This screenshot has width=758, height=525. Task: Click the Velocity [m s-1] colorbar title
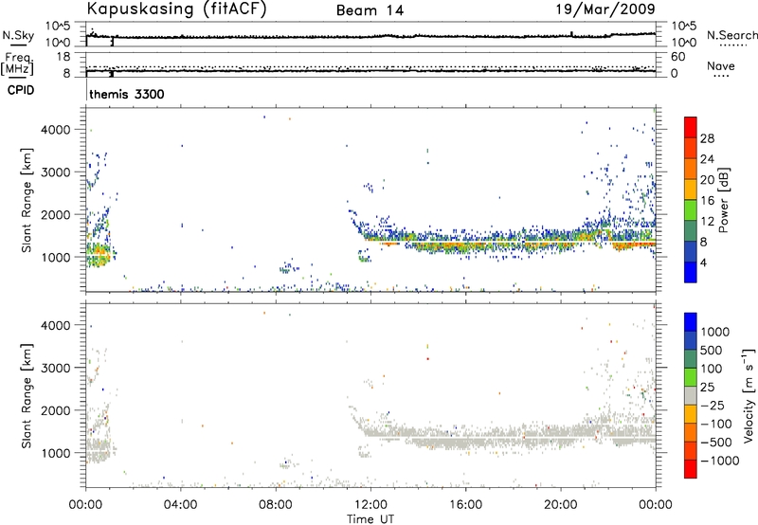(x=749, y=395)
